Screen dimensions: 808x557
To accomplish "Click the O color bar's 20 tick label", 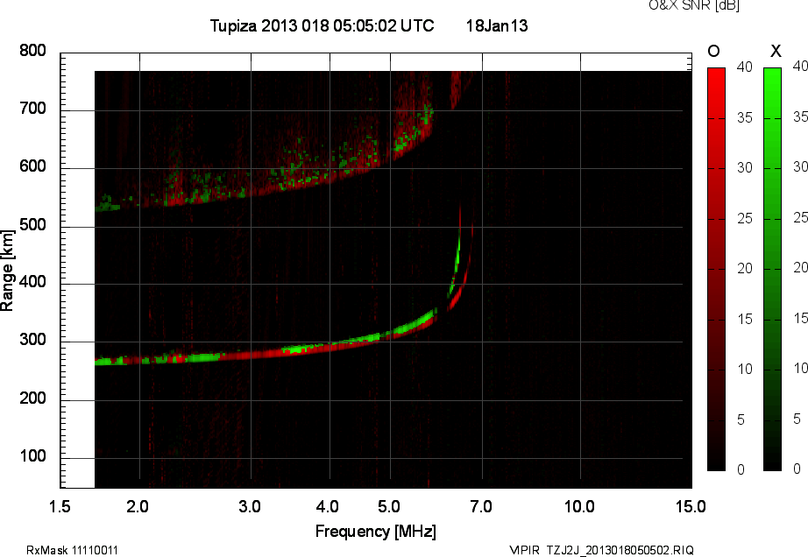I will [745, 268].
